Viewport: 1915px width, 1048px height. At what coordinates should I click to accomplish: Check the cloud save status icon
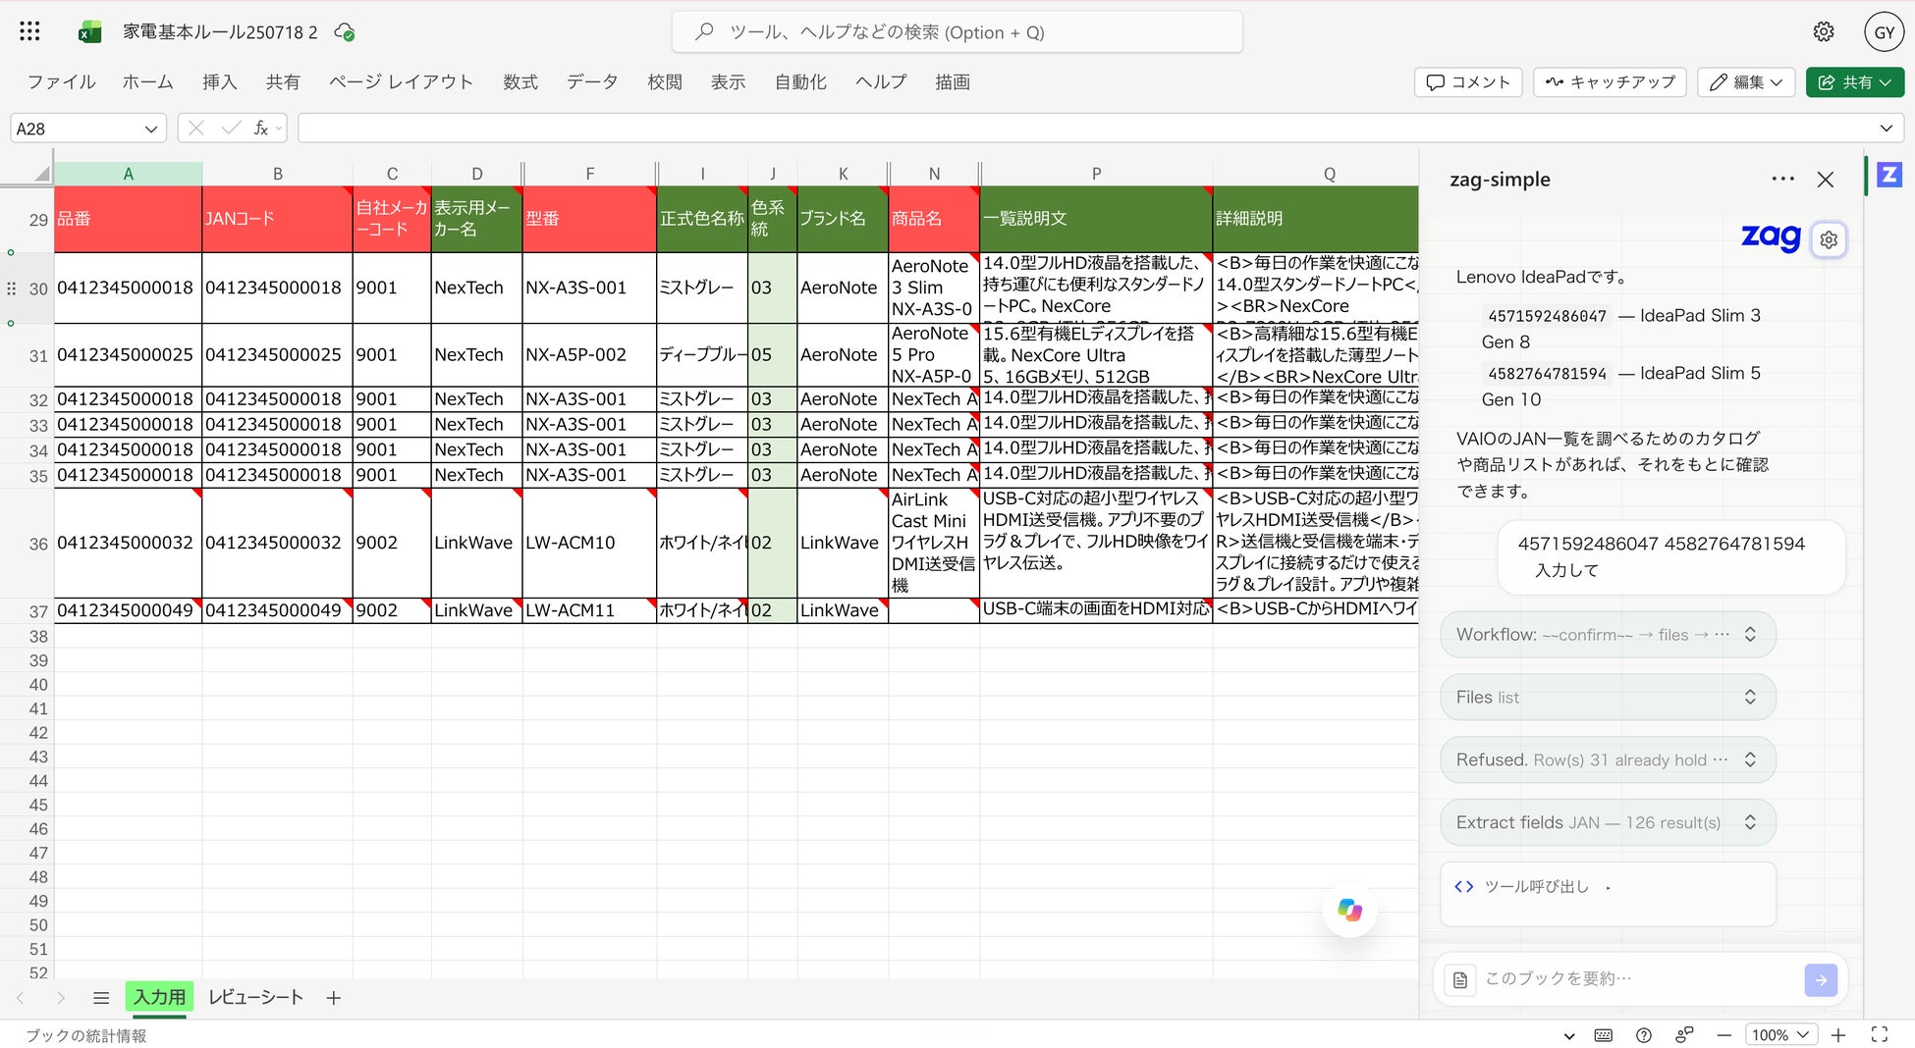click(345, 32)
